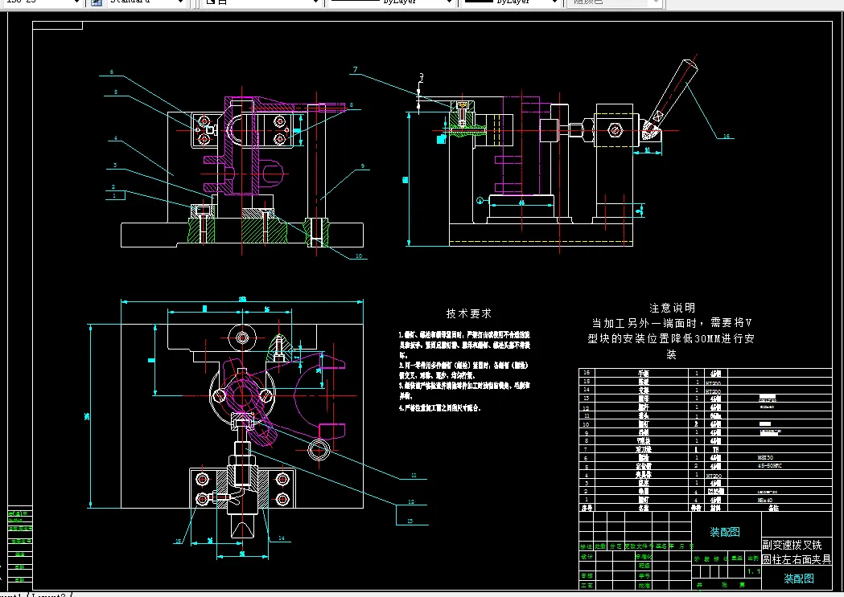This screenshot has height=597, width=844.
Task: Select the title block text 副变速拨叉铣
Action: (792, 545)
